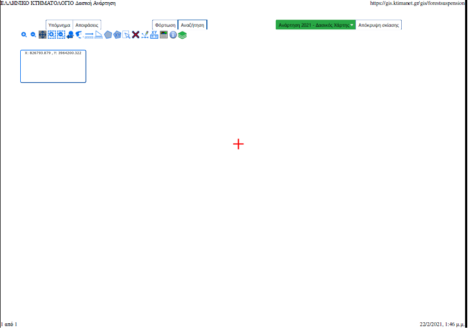Activate the zoom-in rectangle tool
The width and height of the screenshot is (470, 331).
point(52,35)
